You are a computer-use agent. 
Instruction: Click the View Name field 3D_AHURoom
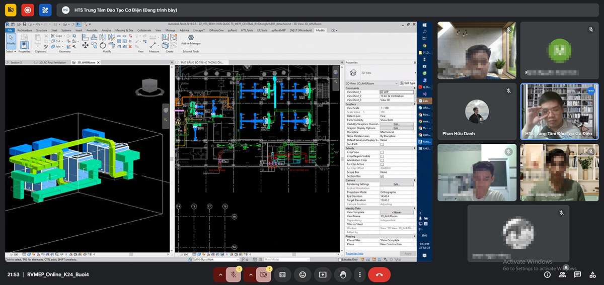point(397,216)
